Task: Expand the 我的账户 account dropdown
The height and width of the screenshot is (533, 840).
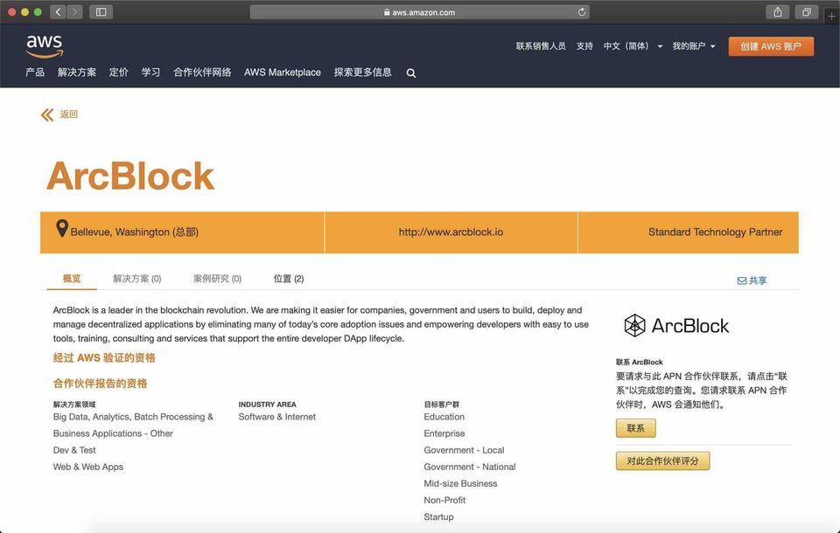Action: (x=694, y=46)
